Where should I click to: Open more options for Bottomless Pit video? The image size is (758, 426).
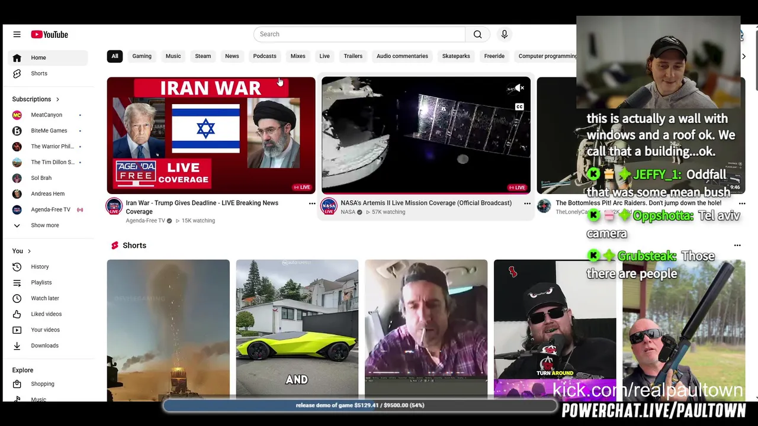[742, 204]
